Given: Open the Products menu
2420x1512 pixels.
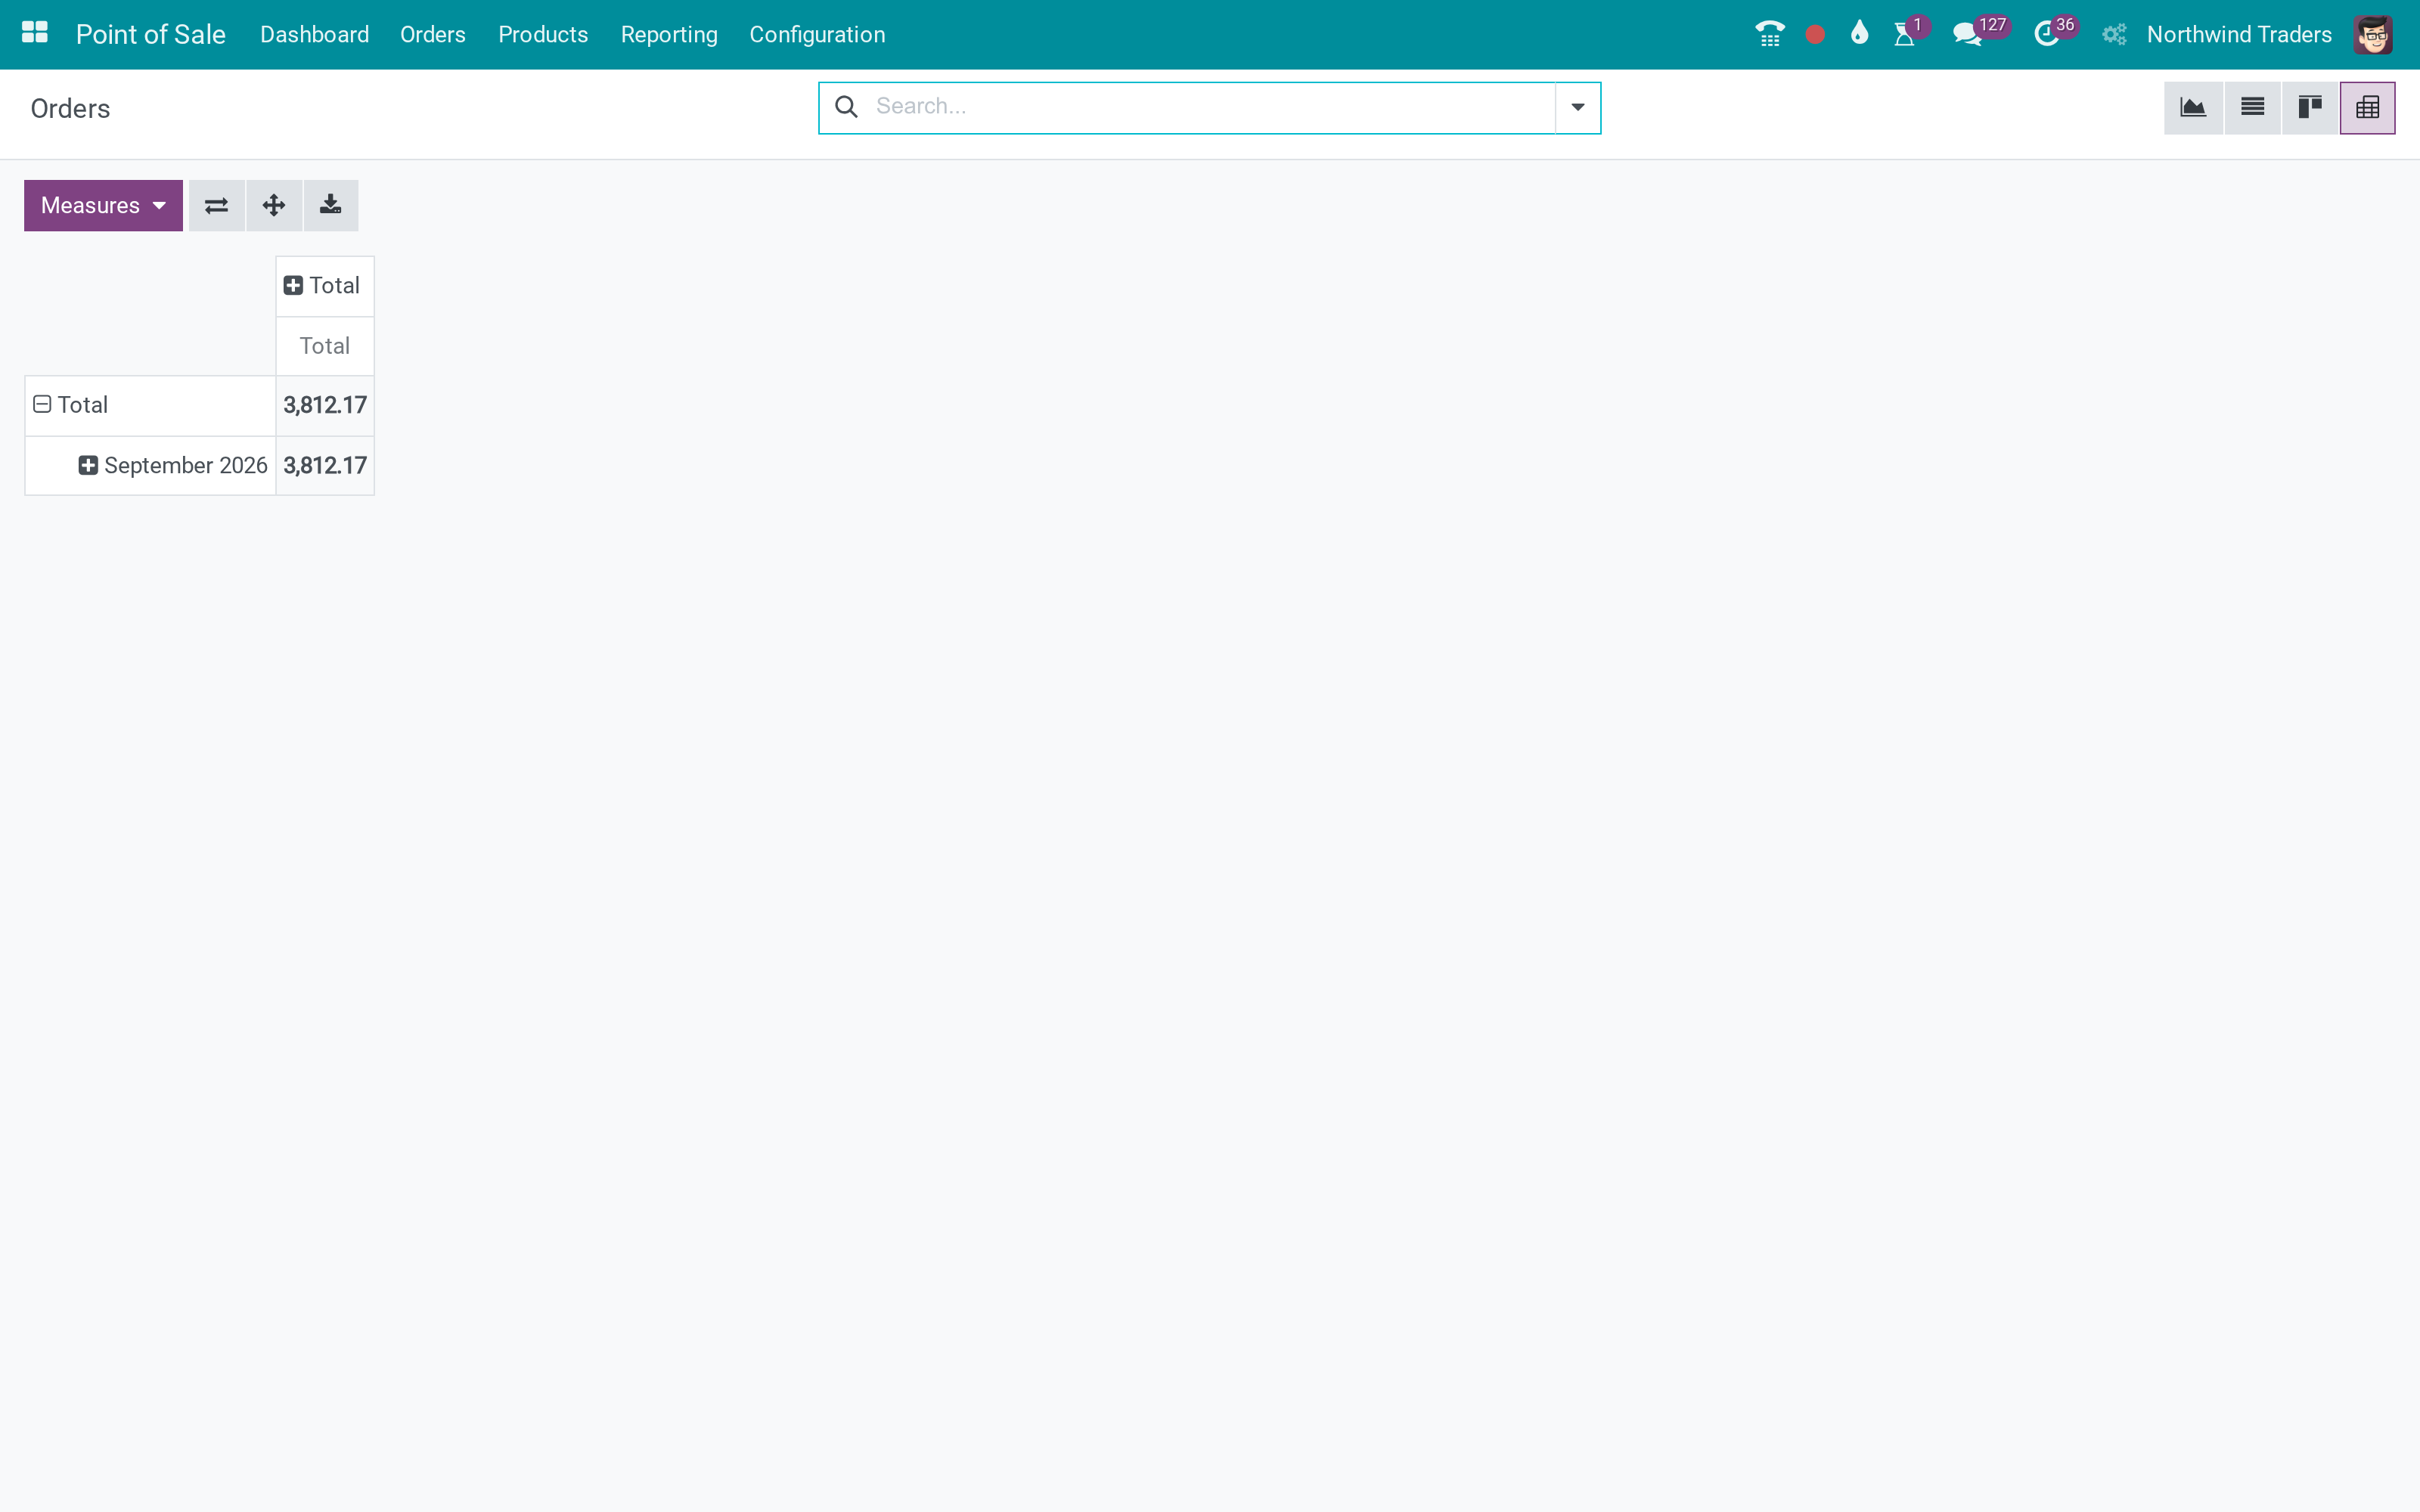Looking at the screenshot, I should [x=543, y=35].
